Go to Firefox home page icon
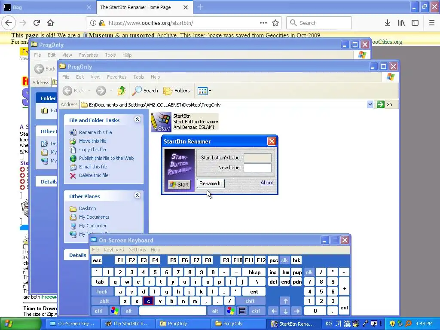 click(50, 23)
